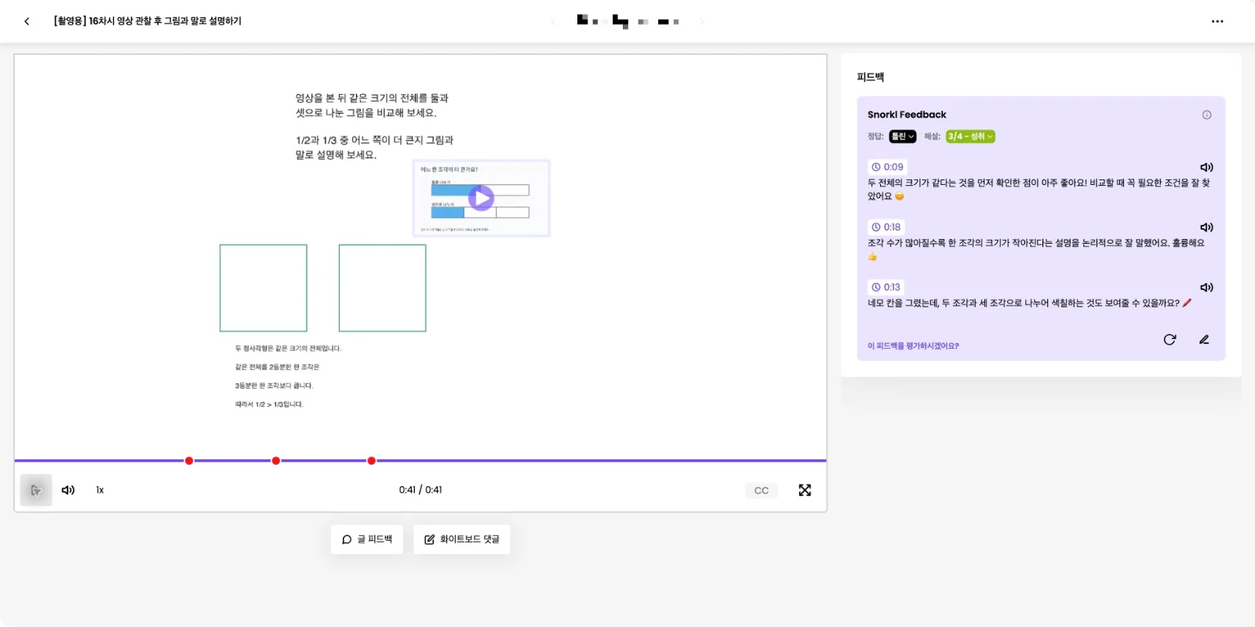
Task: Click the play/replay button on the player
Action: point(36,490)
